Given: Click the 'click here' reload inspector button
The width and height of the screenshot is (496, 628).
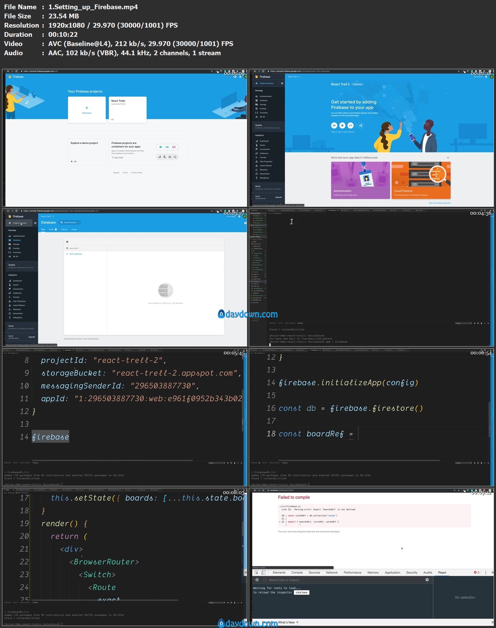Looking at the screenshot, I should click(302, 593).
